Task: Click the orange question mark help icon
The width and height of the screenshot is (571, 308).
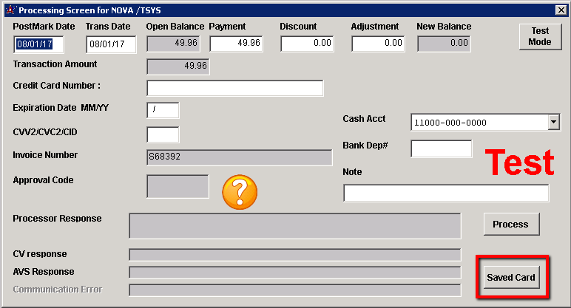Action: (240, 192)
